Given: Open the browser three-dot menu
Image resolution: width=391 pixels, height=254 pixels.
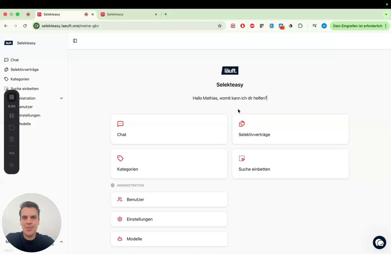Looking at the screenshot, I should 386,26.
